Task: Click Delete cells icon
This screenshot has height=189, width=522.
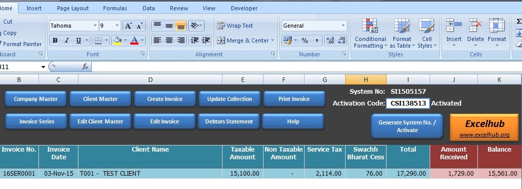Action: (475, 26)
